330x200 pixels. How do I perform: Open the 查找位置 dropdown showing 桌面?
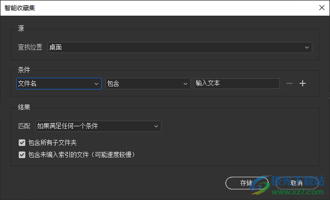click(x=180, y=47)
